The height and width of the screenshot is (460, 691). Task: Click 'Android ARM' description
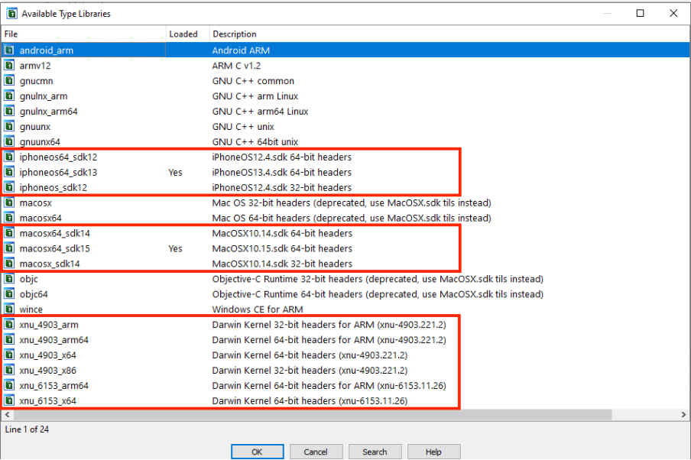241,50
